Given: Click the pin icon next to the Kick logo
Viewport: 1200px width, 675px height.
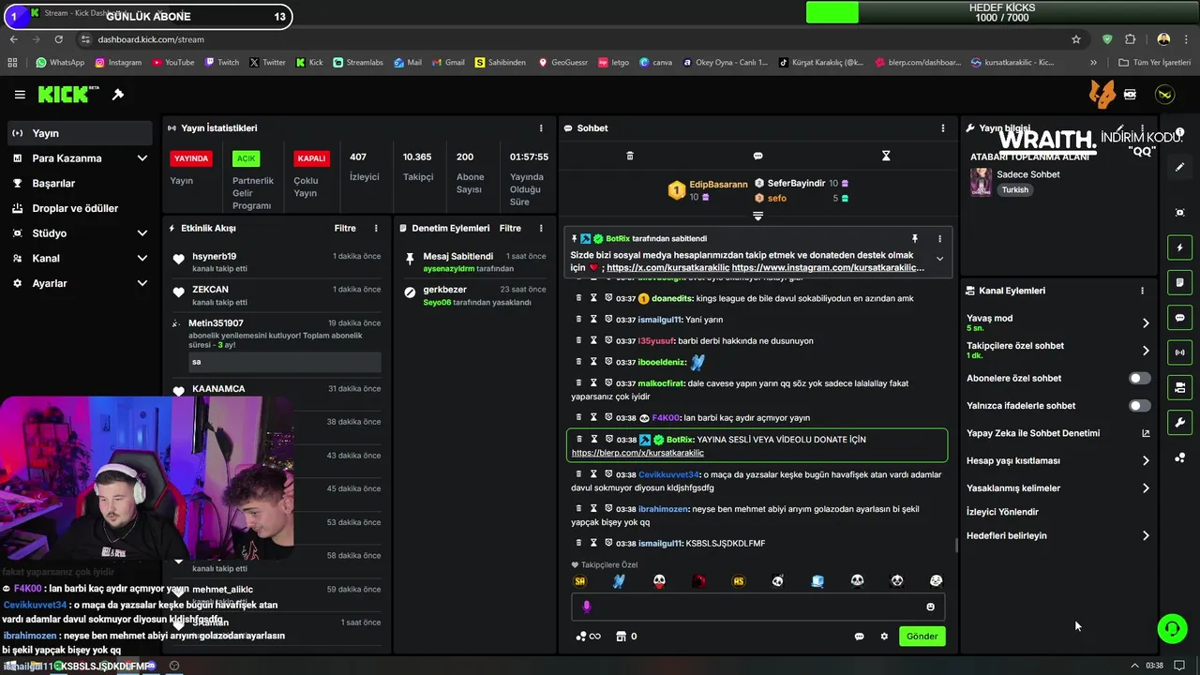Looking at the screenshot, I should (x=118, y=95).
